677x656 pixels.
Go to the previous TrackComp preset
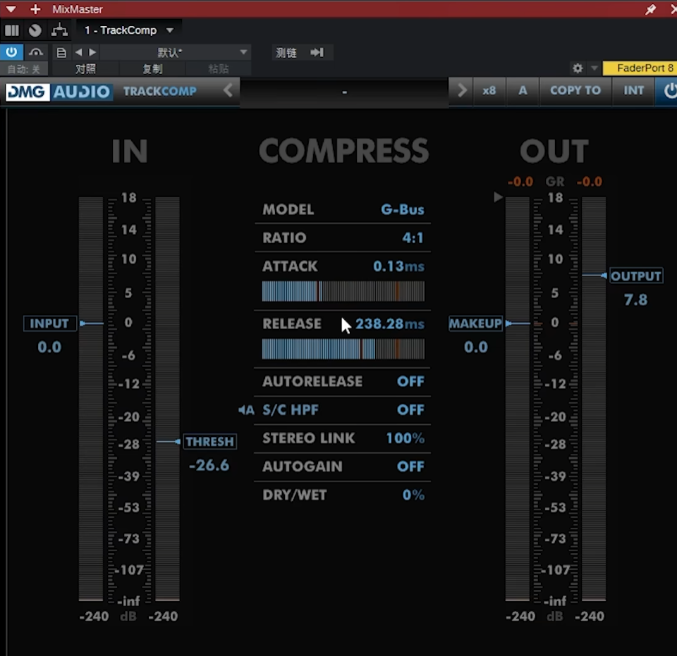pyautogui.click(x=228, y=90)
